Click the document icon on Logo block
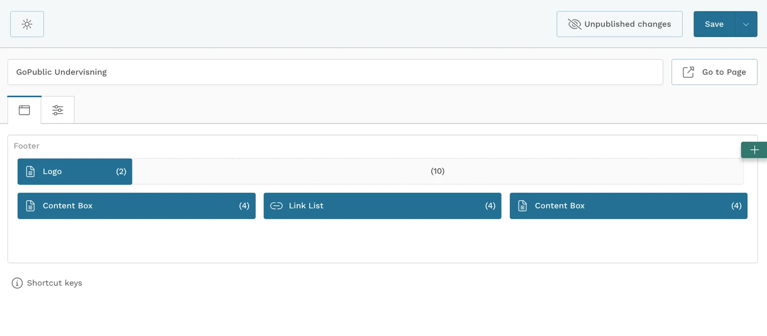The height and width of the screenshot is (336, 767). (x=30, y=171)
